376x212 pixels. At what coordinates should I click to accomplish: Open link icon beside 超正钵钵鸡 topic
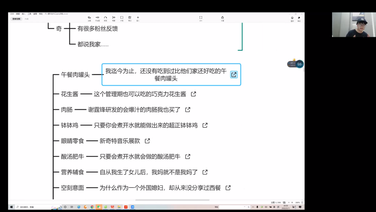[205, 125]
